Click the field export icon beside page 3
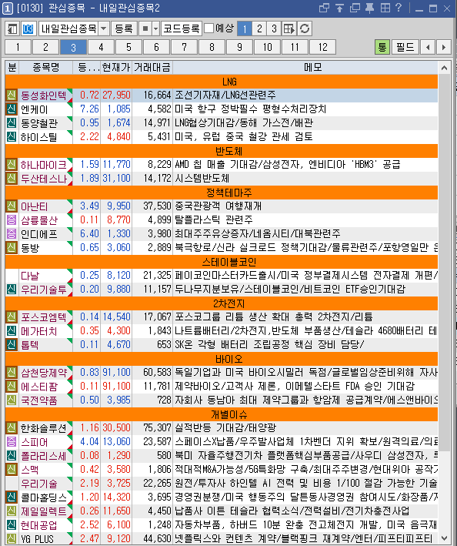The height and width of the screenshot is (546, 457). 289,28
